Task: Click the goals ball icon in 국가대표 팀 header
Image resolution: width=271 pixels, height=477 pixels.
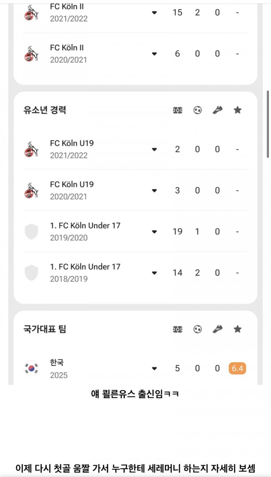Action: pos(197,329)
